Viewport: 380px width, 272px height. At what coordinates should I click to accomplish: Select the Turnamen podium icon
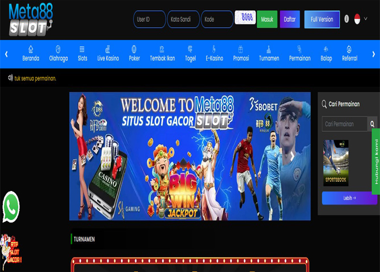point(269,49)
